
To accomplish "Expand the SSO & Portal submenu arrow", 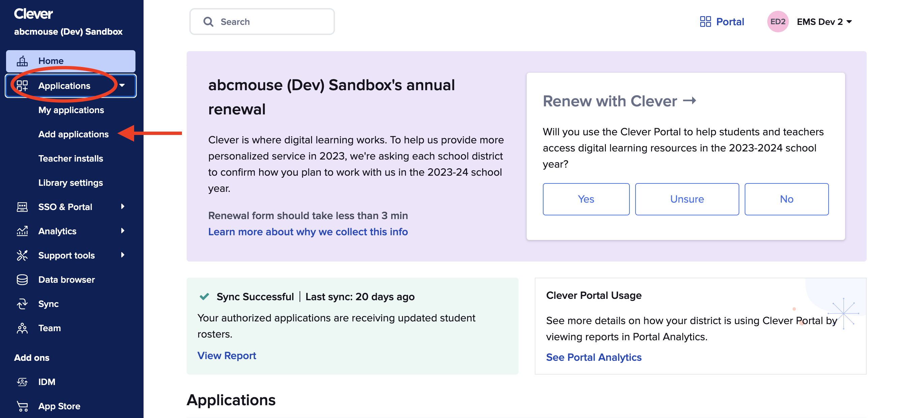I will coord(123,207).
